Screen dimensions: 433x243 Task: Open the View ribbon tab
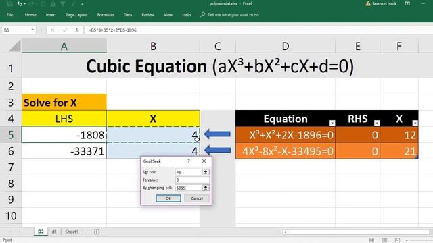coord(168,15)
